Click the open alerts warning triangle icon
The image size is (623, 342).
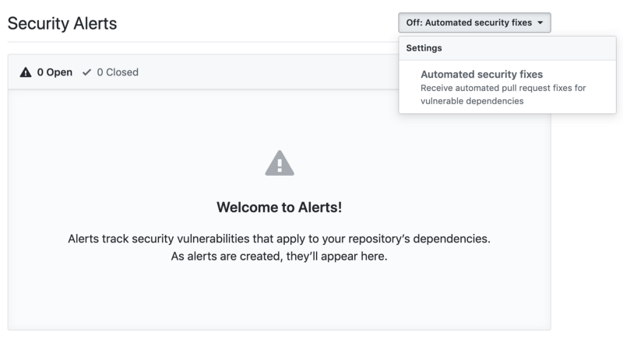(26, 72)
